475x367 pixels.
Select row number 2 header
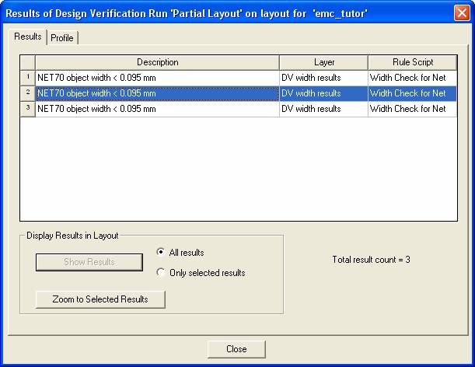27,93
